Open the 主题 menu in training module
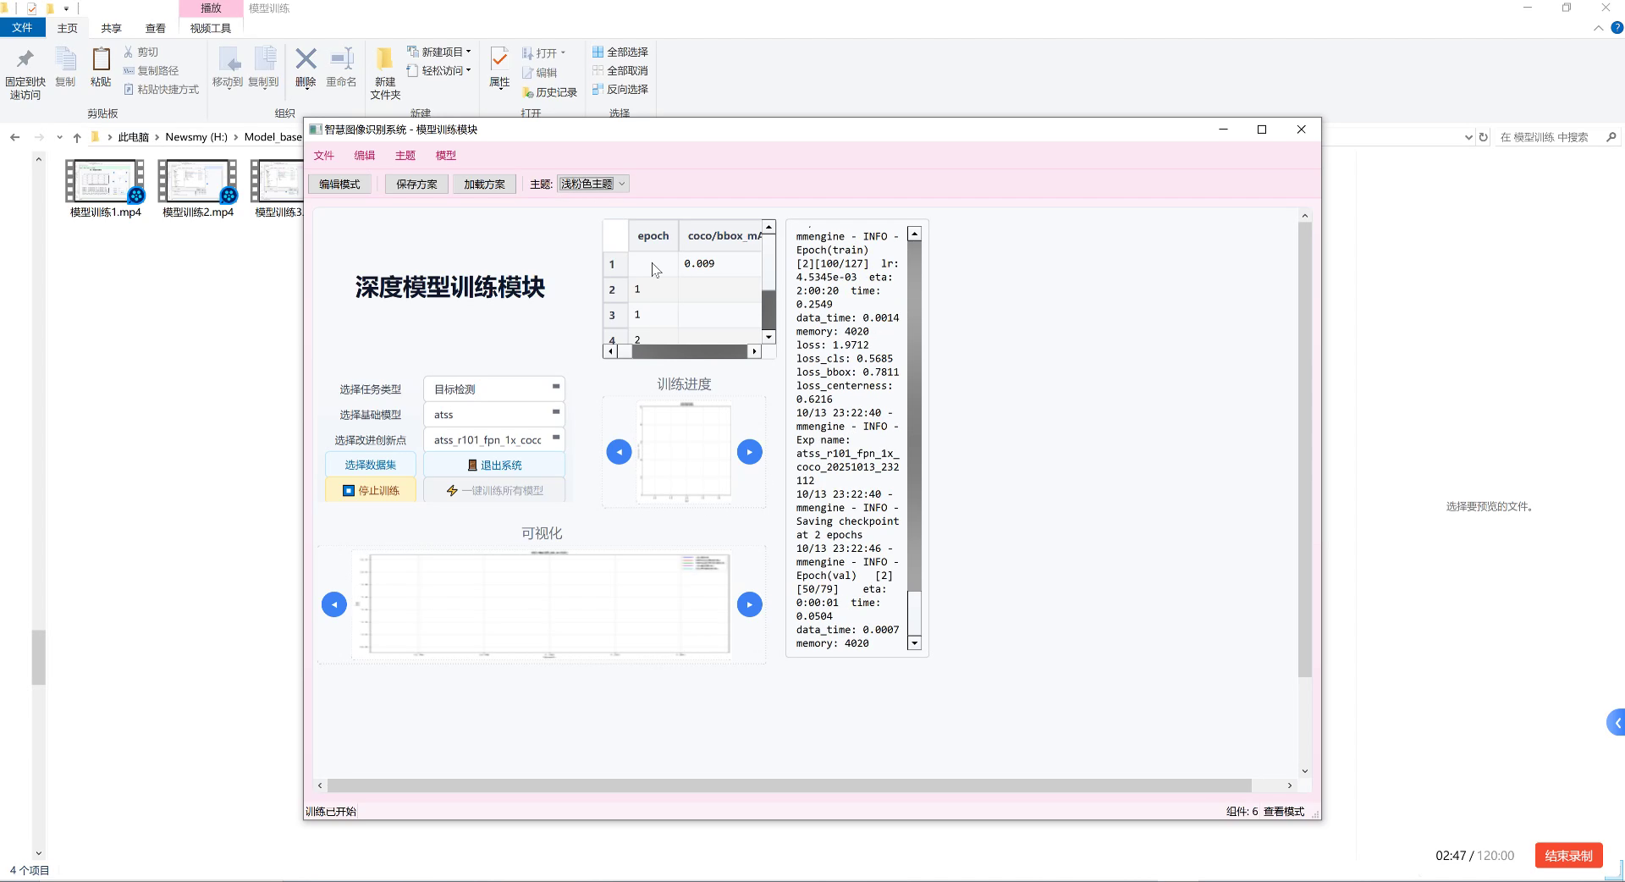This screenshot has width=1625, height=882. coord(405,156)
